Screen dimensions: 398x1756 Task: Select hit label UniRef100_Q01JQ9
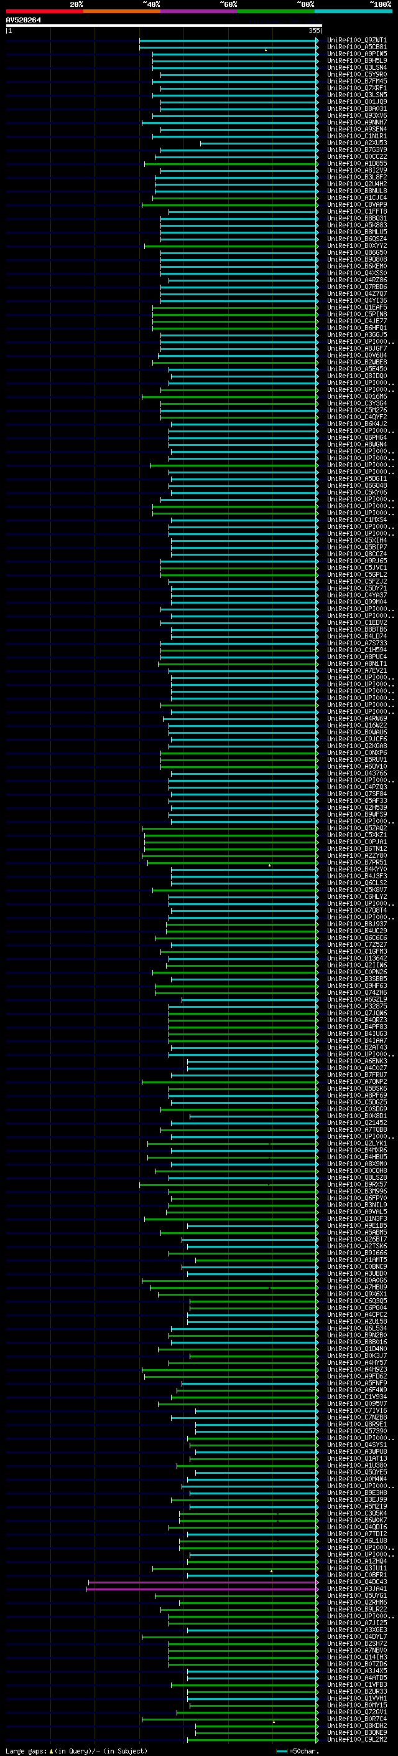tap(356, 102)
